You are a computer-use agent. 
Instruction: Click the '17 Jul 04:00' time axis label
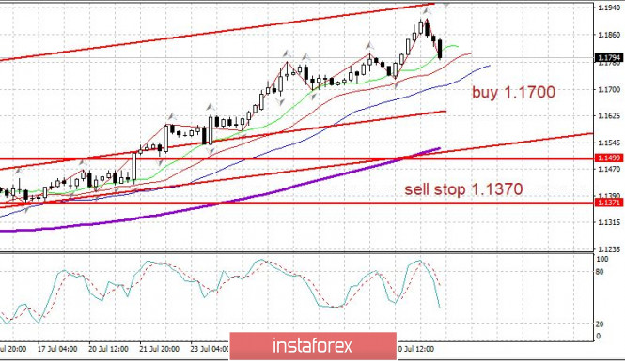click(57, 349)
